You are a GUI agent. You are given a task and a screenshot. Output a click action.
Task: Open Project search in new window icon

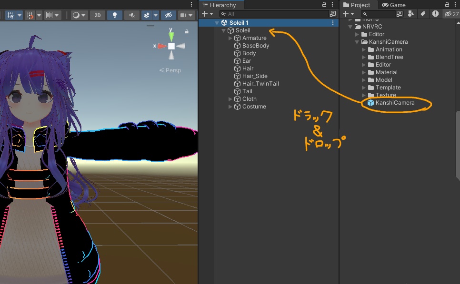400,14
